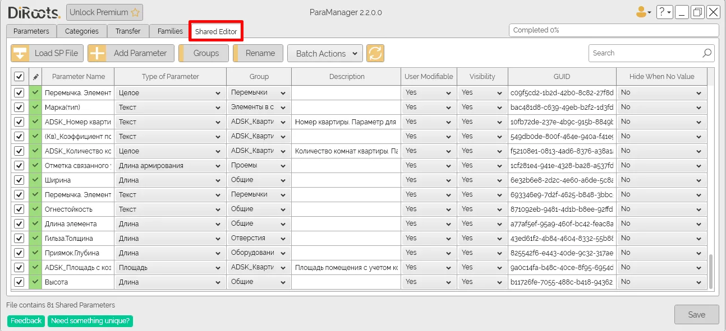
Task: Click the Add Parameter plus icon
Action: coord(97,53)
